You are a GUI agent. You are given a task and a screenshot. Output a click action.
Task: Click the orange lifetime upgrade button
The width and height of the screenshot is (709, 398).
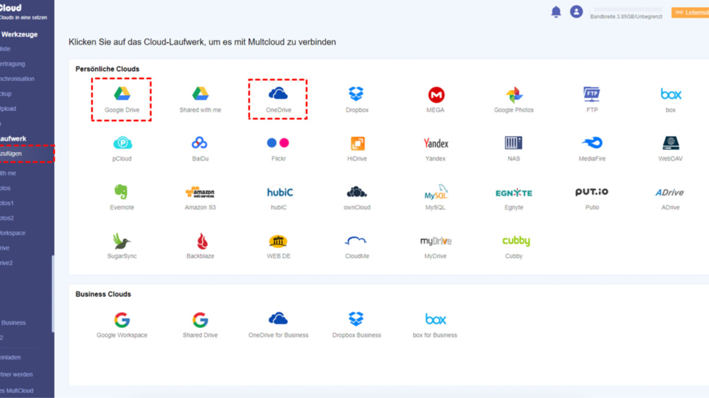tap(690, 12)
